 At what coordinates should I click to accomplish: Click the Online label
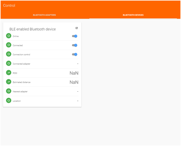(x=15, y=36)
